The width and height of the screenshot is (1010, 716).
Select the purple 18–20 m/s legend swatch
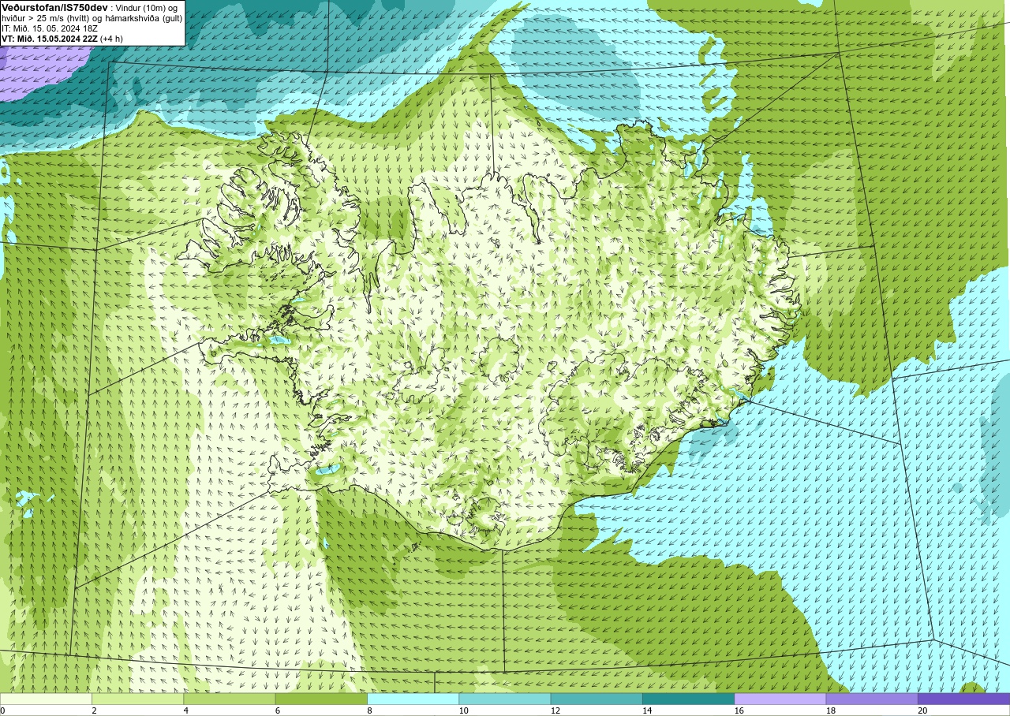pyautogui.click(x=872, y=699)
